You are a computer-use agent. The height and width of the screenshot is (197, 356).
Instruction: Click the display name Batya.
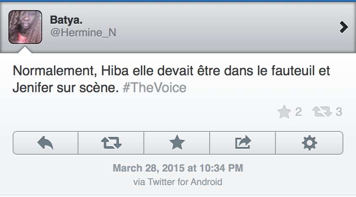[65, 19]
